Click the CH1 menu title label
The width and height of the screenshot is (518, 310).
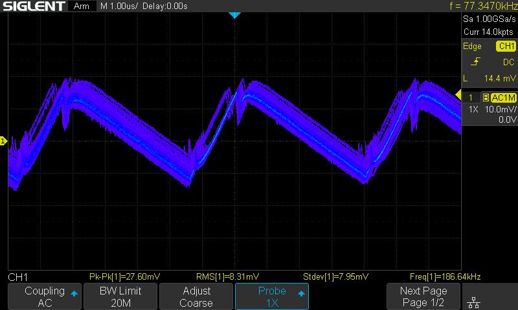[18, 277]
